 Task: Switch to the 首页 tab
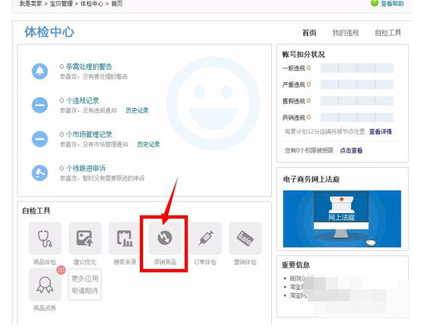coord(310,33)
